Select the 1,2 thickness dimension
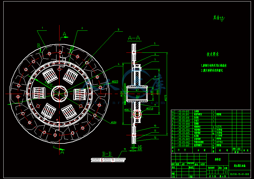The image size is (254, 179). pyautogui.click(x=140, y=146)
